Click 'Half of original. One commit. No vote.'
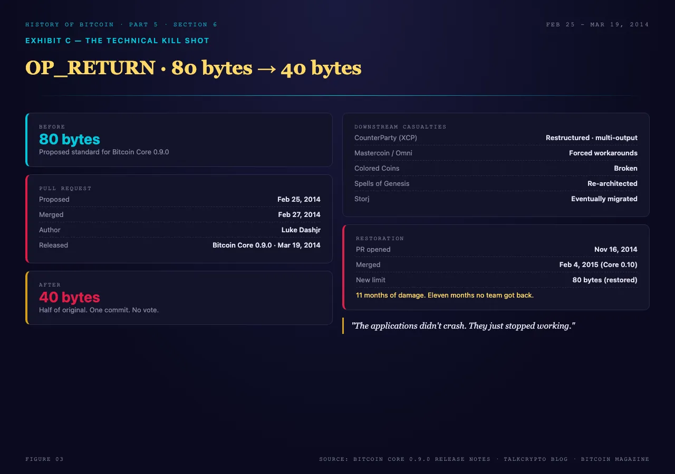The height and width of the screenshot is (474, 675). [99, 310]
